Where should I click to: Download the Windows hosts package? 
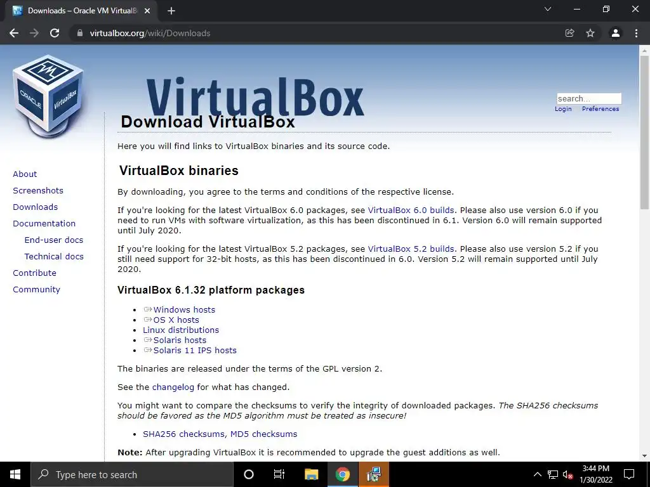[184, 309]
